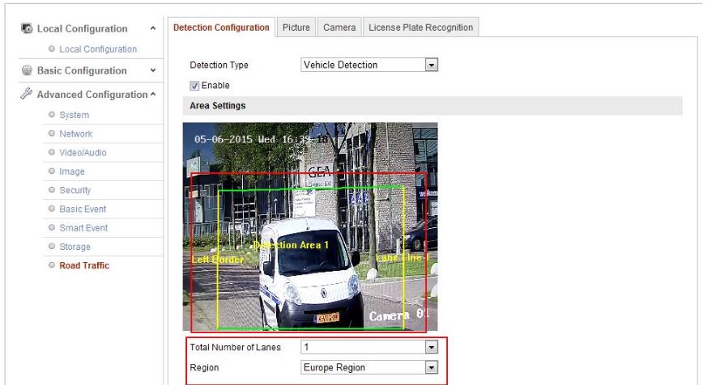This screenshot has height=385, width=707.
Task: Collapse the Local Configuration section
Action: point(153,28)
